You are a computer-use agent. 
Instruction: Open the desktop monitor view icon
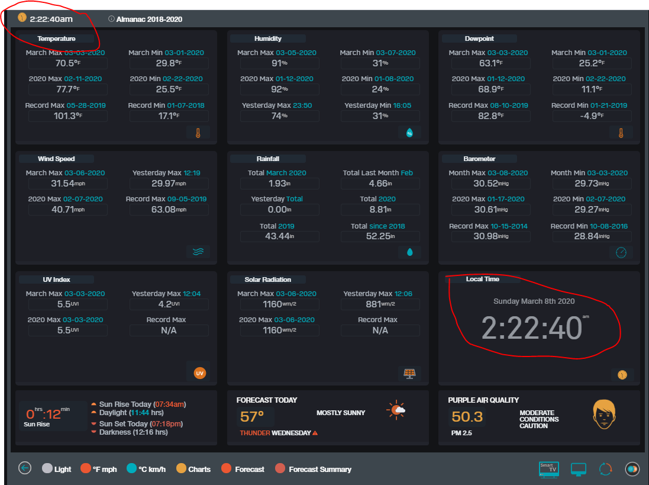[x=578, y=469]
